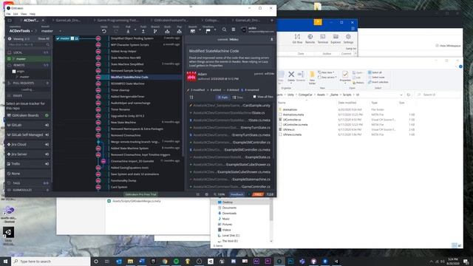Viewport: 473px width, 266px height.
Task: Click Select all in File Explorer ribbon
Action: [375, 72]
